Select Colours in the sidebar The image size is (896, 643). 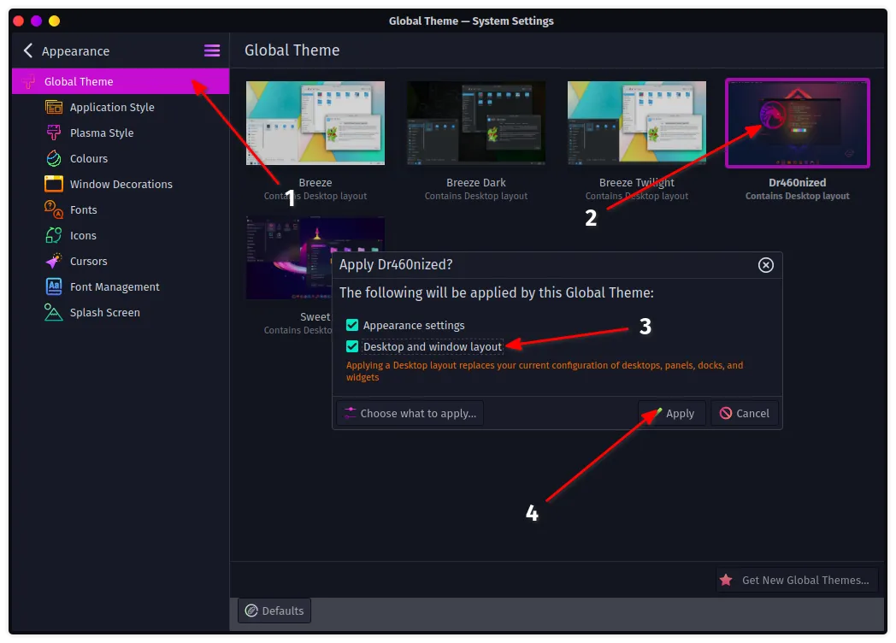tap(121, 158)
